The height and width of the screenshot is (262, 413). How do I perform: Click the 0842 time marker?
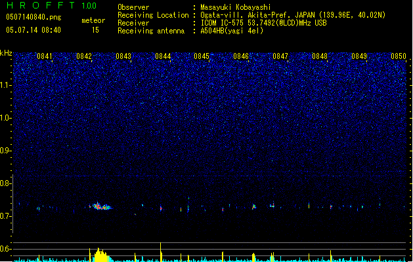pos(84,56)
